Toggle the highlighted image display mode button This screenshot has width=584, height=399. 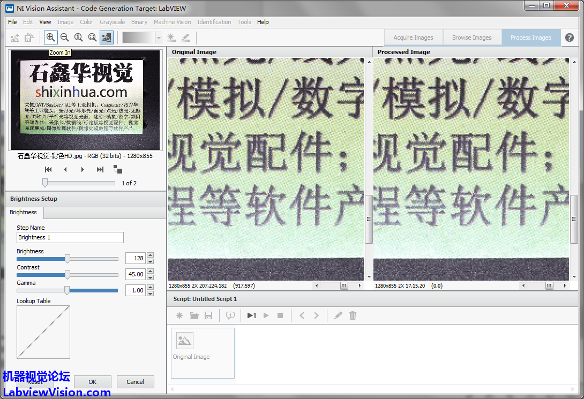(107, 37)
